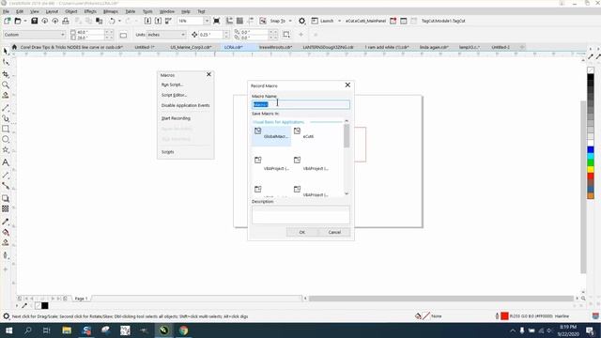Select the Zoom magnifier tool in toolbox

(x=6, y=84)
